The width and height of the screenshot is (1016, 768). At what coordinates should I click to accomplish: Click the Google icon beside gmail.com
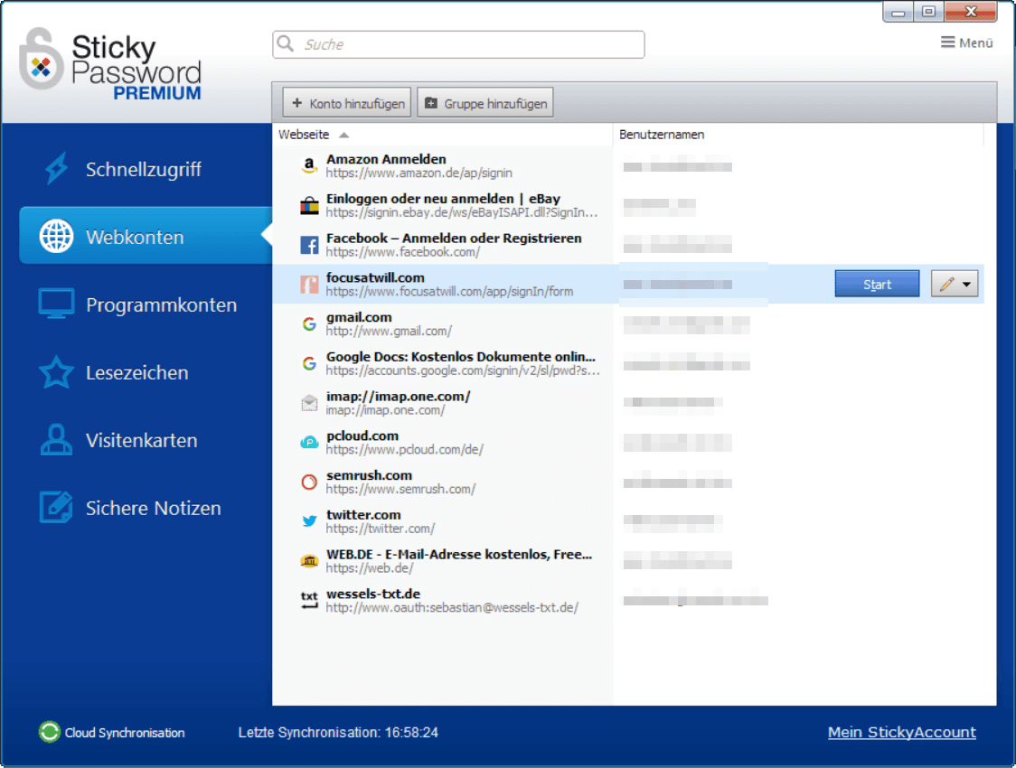(x=309, y=323)
